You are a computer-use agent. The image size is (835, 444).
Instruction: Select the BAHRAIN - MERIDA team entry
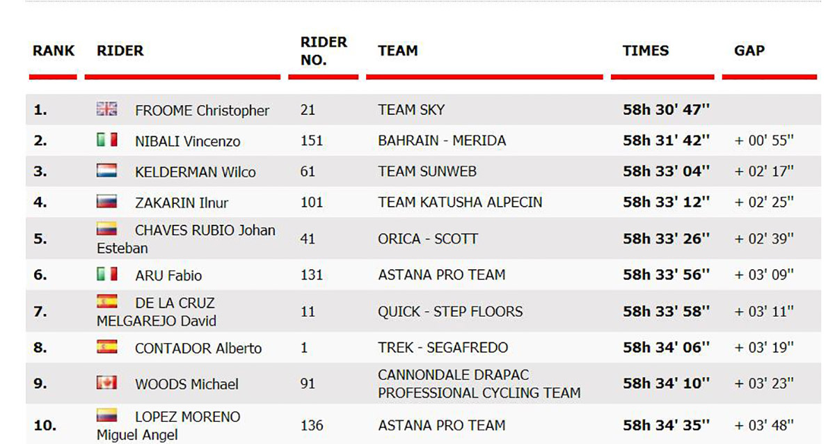click(442, 141)
